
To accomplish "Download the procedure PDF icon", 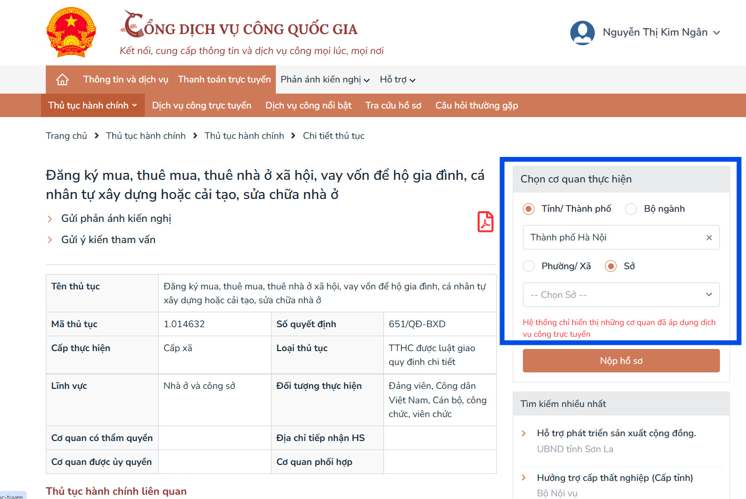I will 485,222.
